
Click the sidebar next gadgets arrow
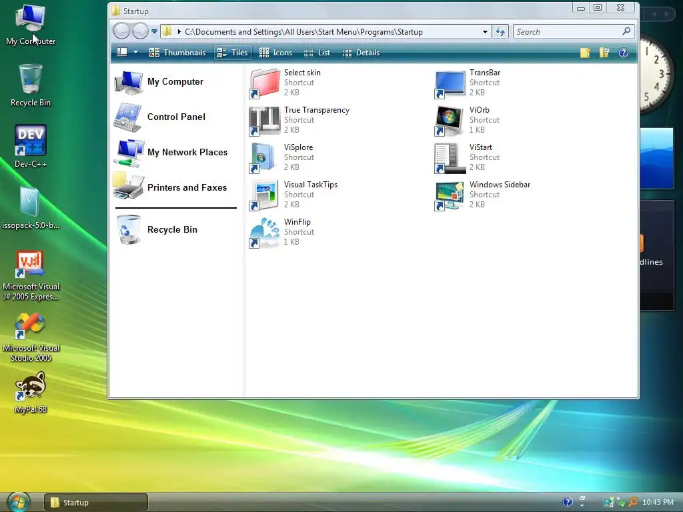(x=667, y=14)
